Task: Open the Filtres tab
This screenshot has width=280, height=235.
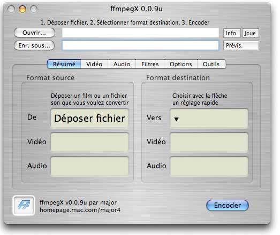Action: point(150,64)
